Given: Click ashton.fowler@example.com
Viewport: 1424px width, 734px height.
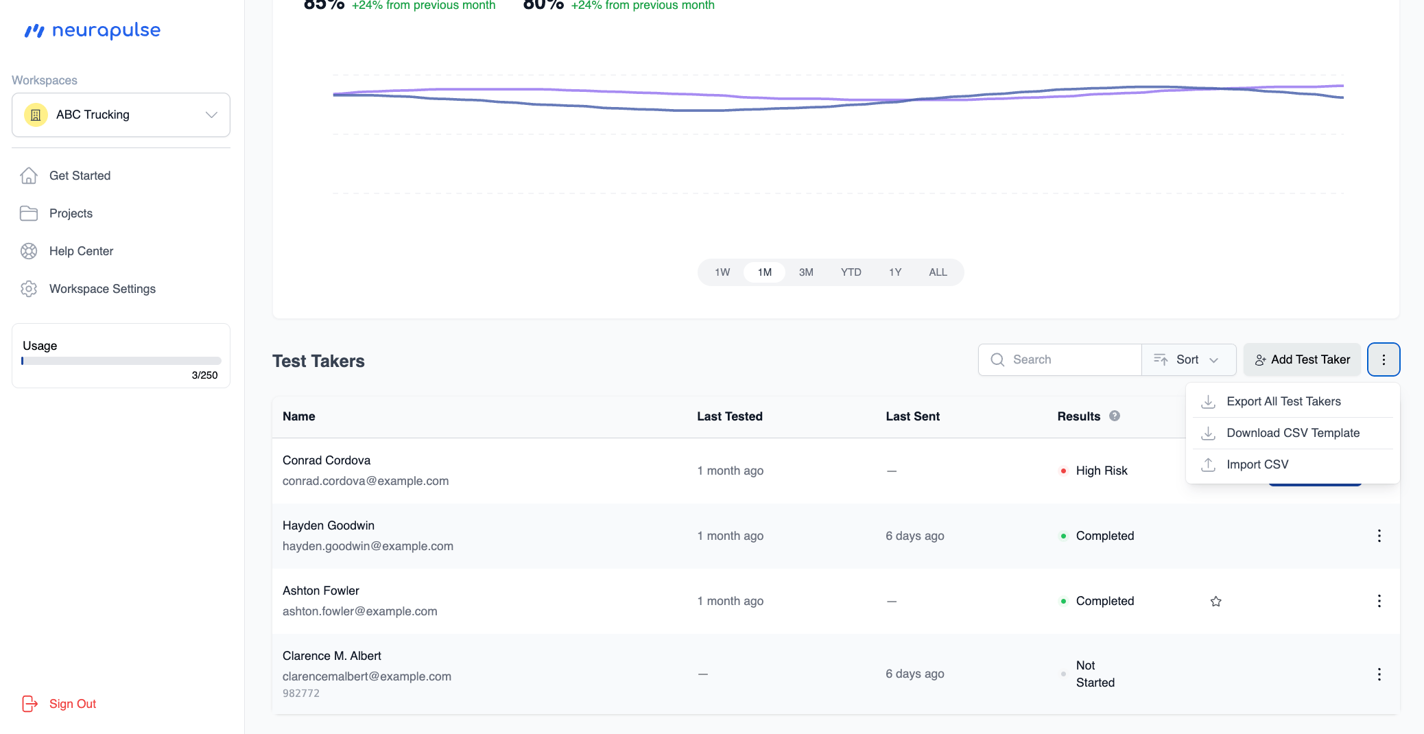Looking at the screenshot, I should click(x=360, y=611).
